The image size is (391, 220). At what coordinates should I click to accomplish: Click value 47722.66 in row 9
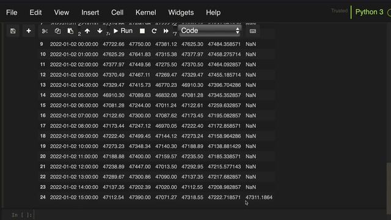(x=114, y=44)
